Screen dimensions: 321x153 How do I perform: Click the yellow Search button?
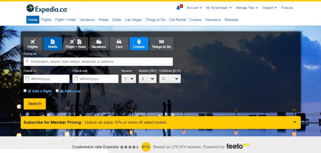[35, 104]
